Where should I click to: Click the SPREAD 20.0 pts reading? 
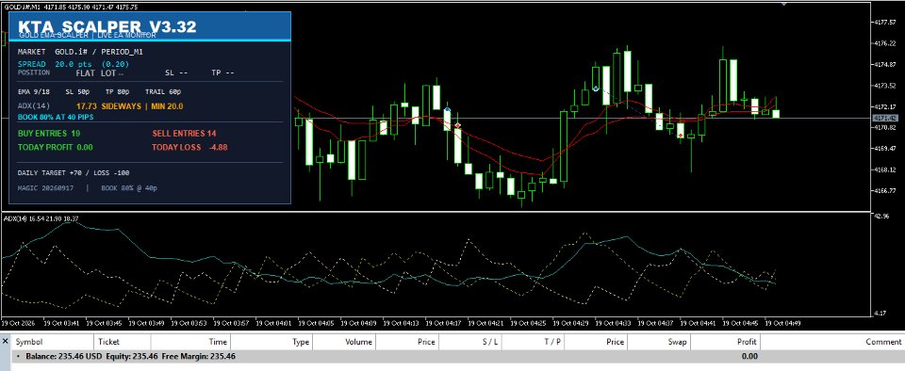click(x=74, y=65)
